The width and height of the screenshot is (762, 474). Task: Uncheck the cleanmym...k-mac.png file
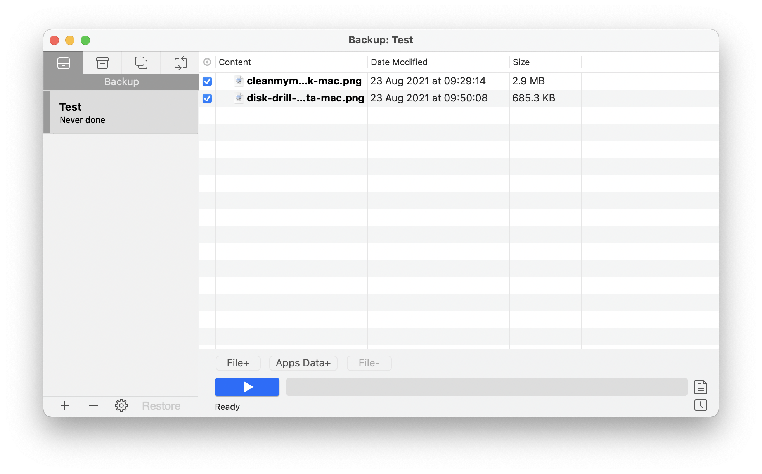208,82
